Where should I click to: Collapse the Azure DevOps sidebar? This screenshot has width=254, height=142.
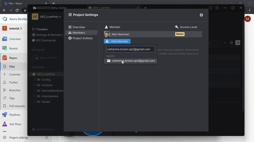coord(47,138)
